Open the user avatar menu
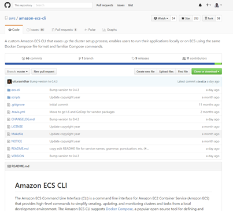Image resolution: width=233 pixels, height=211 pixels. coord(218,5)
